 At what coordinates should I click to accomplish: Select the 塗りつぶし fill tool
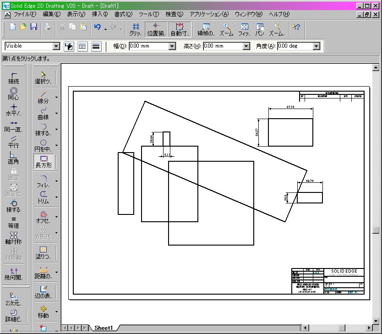[x=43, y=252]
